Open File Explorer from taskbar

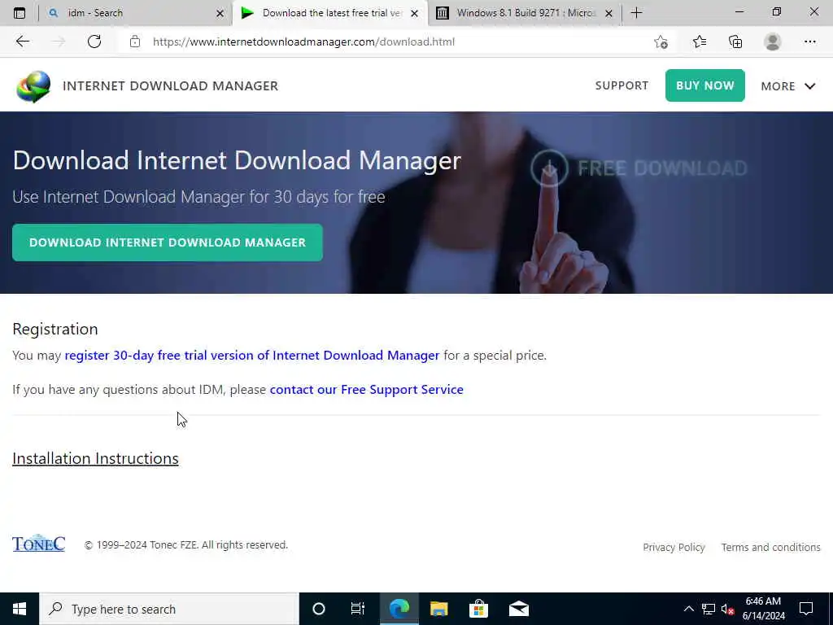[438, 609]
